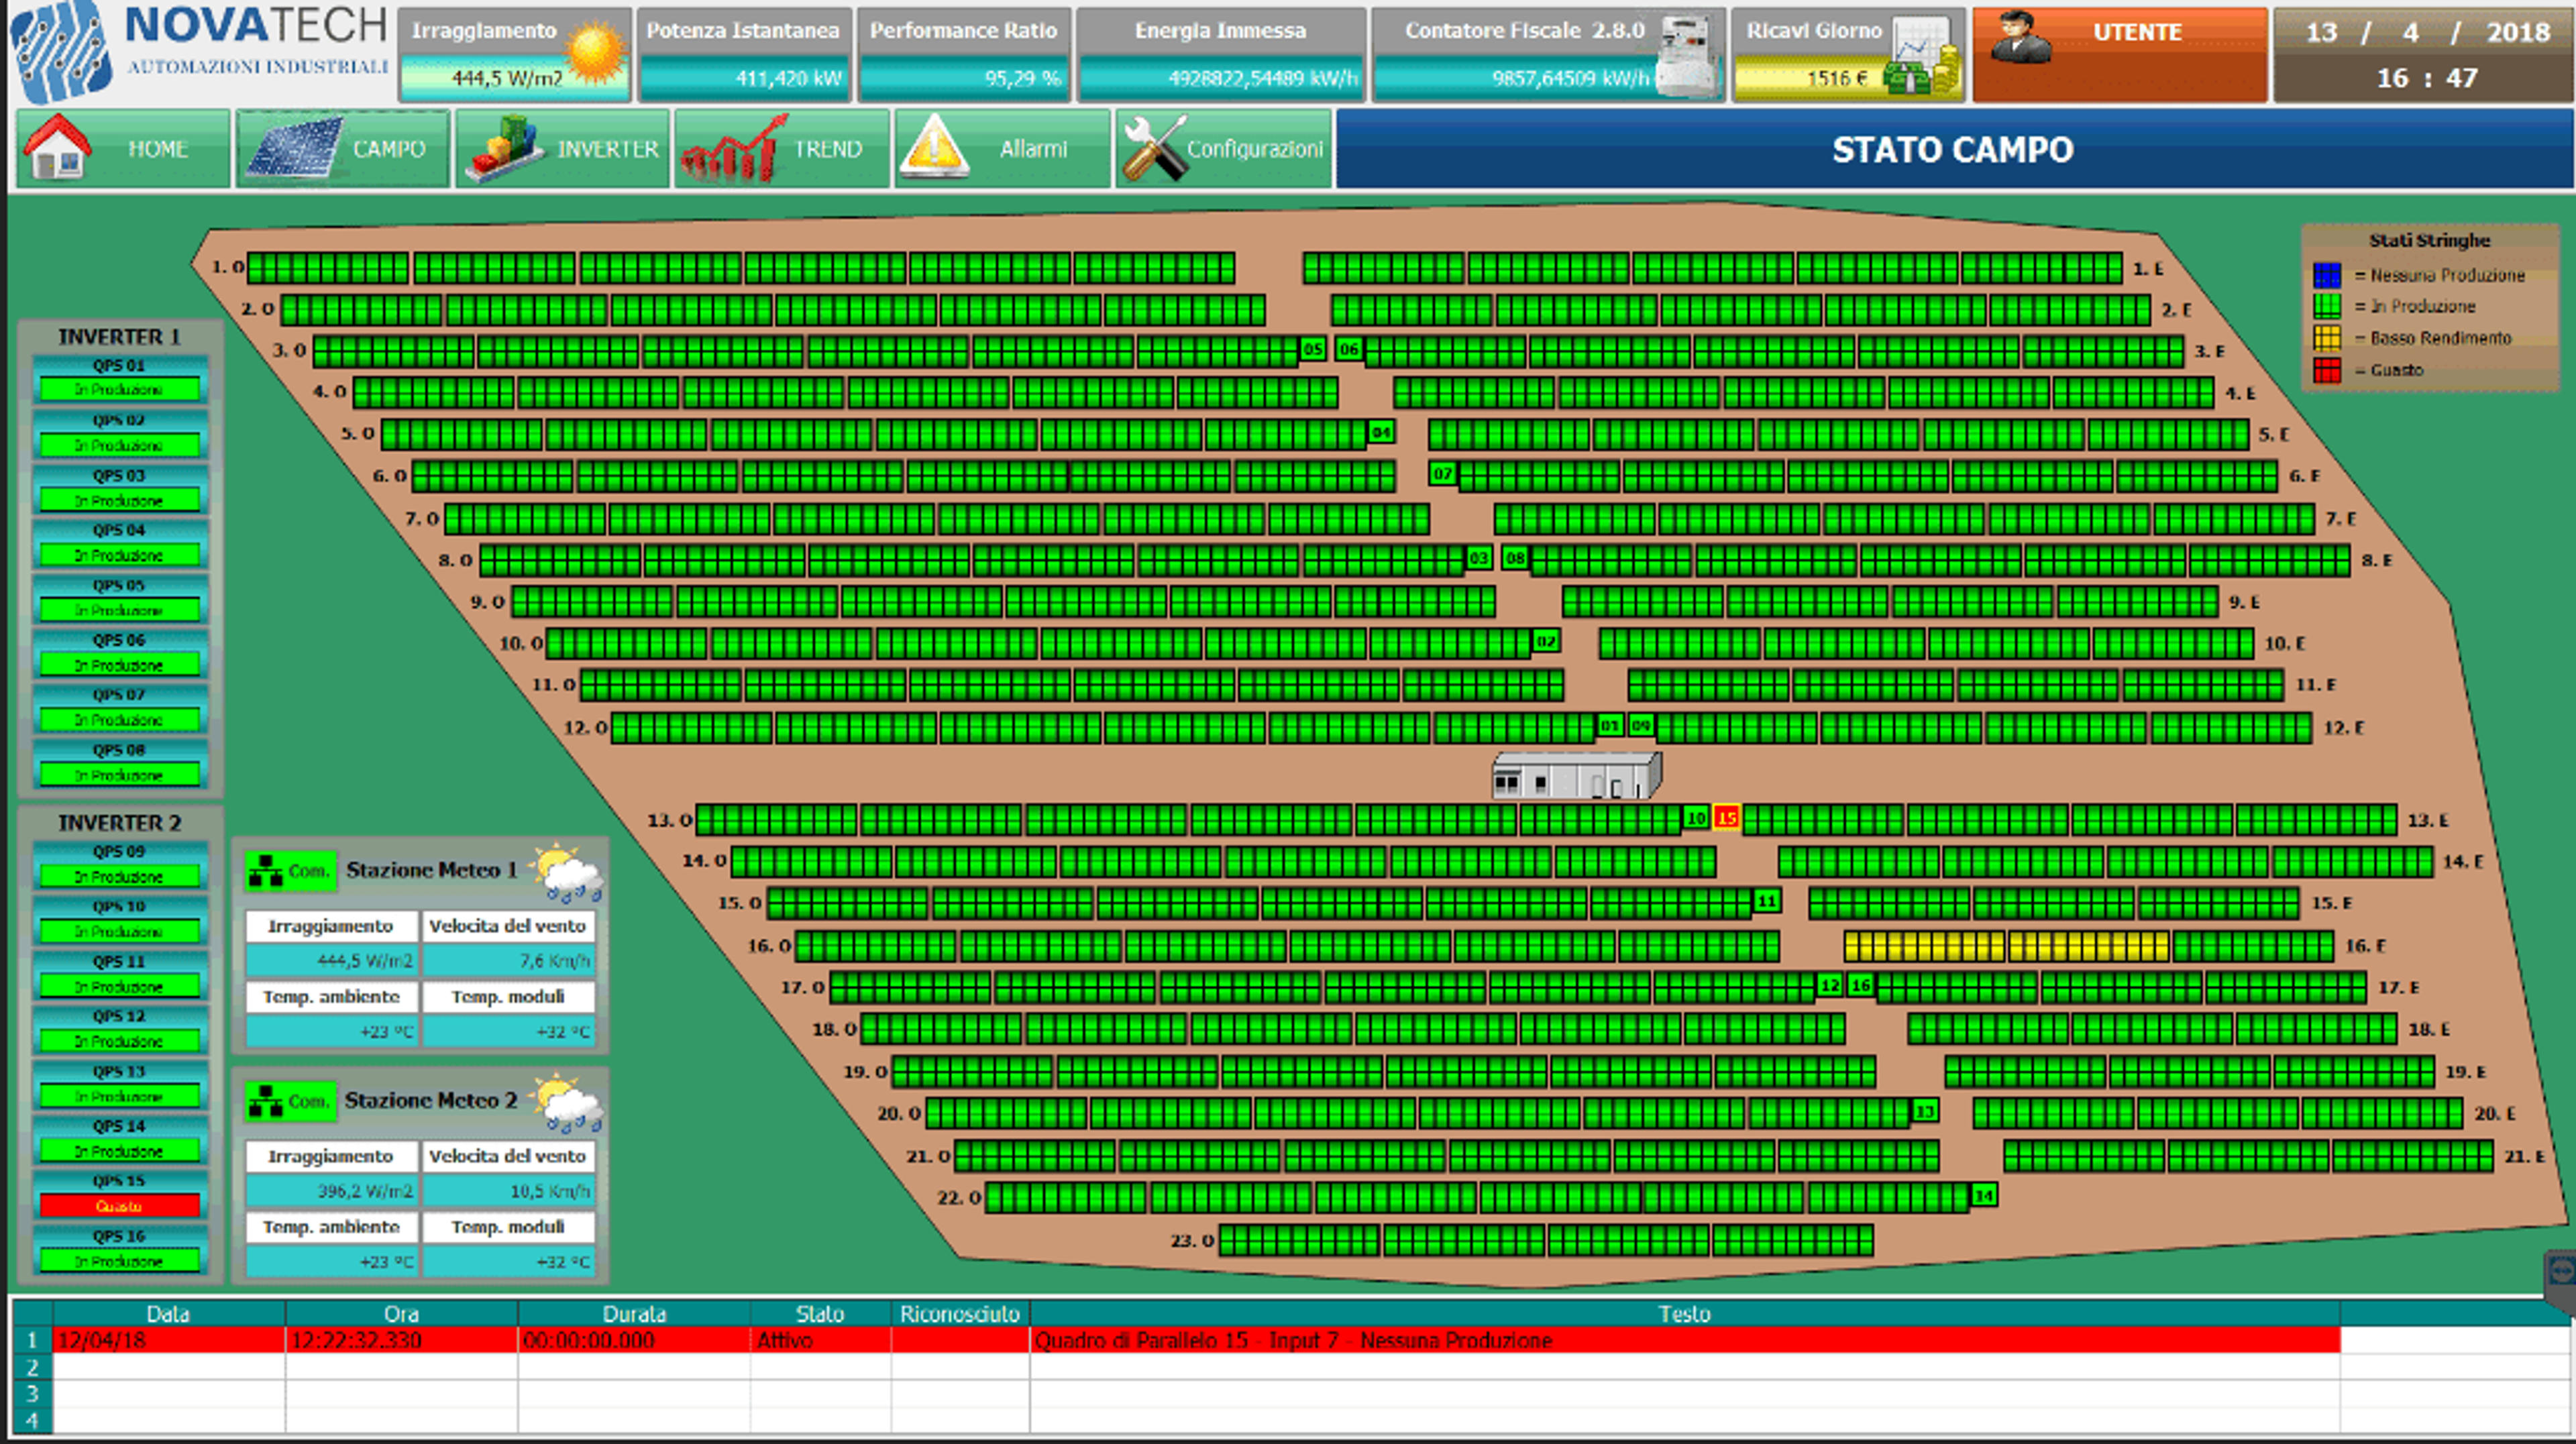Click the red Guasto legend swatch

[2327, 370]
